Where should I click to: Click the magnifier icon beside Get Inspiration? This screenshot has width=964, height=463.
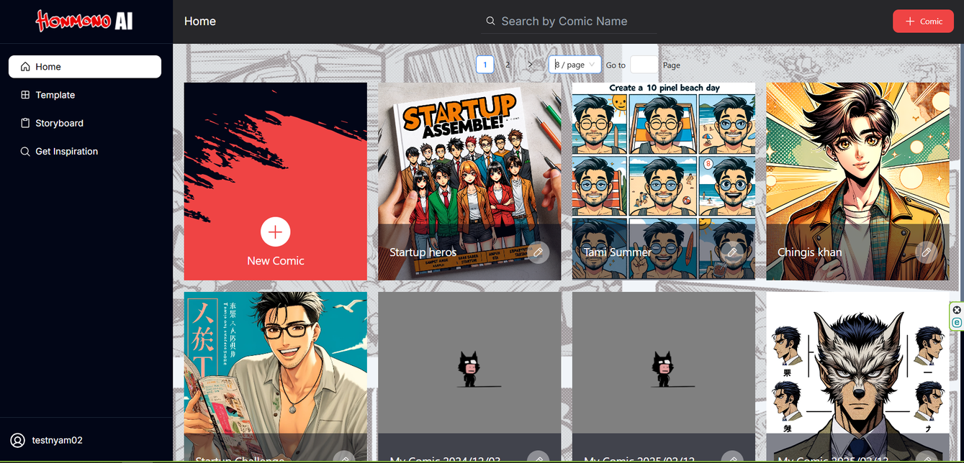[25, 152]
